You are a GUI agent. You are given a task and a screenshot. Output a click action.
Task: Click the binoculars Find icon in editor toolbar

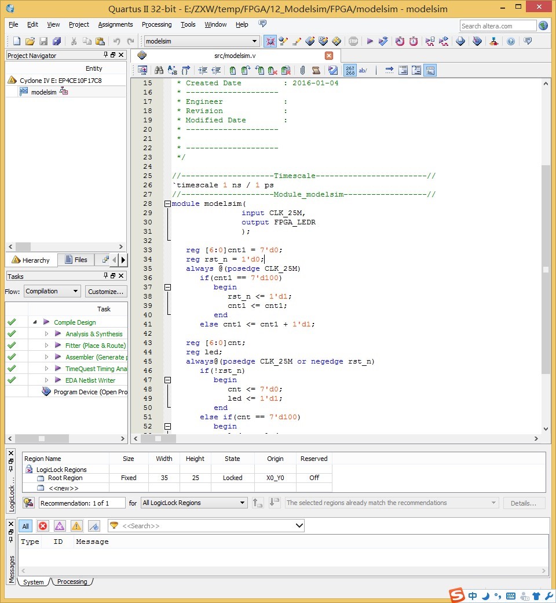(x=159, y=70)
